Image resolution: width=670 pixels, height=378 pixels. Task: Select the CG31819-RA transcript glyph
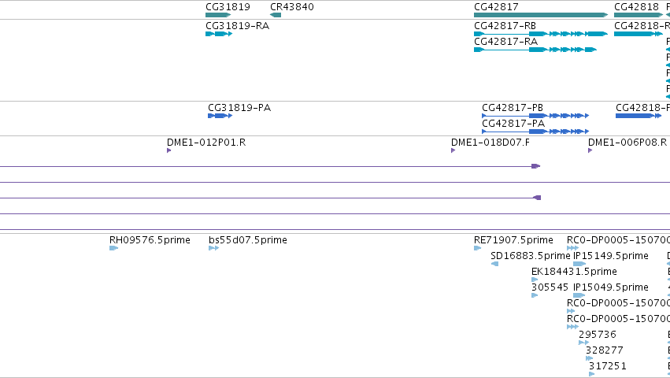(x=219, y=34)
